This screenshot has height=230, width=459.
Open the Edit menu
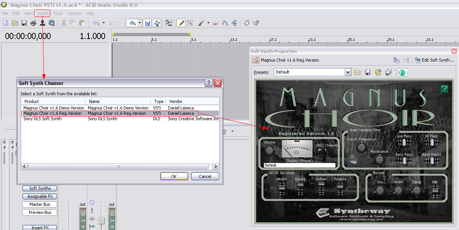[16, 13]
